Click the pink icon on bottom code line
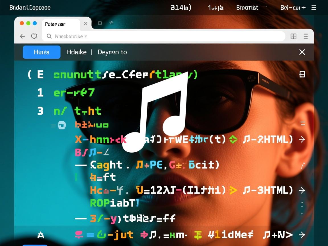The image size is (328, 246). [x=79, y=235]
